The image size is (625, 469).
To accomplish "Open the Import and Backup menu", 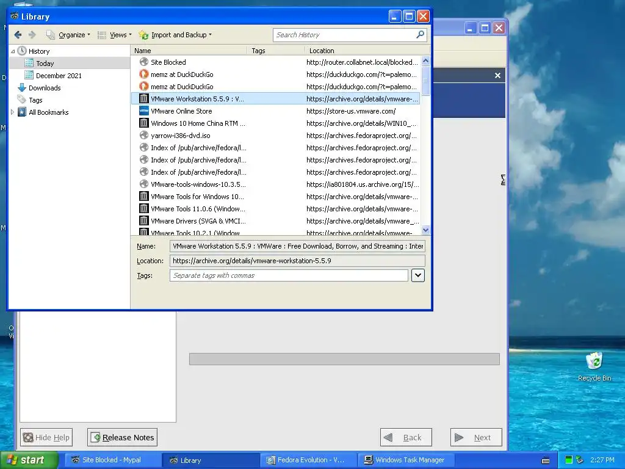I will click(175, 35).
